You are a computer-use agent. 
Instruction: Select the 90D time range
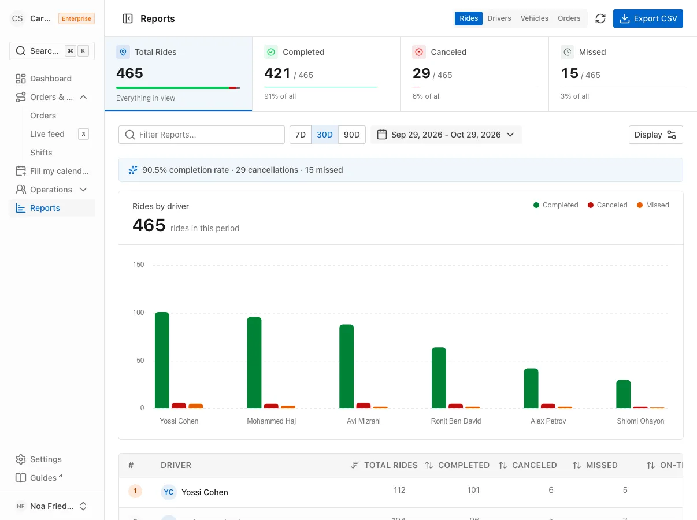352,135
